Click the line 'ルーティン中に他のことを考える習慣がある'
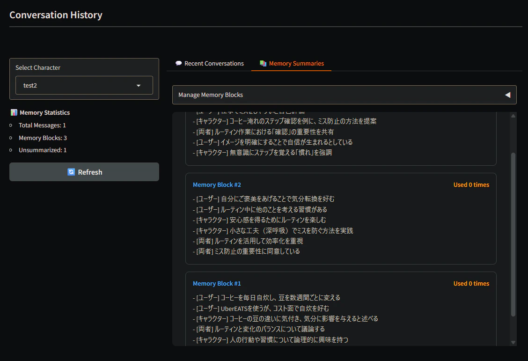The image size is (528, 361). point(260,209)
